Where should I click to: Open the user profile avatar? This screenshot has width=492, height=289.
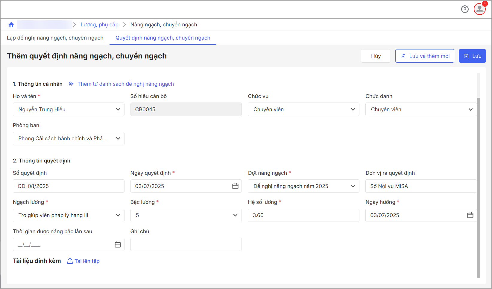point(479,9)
